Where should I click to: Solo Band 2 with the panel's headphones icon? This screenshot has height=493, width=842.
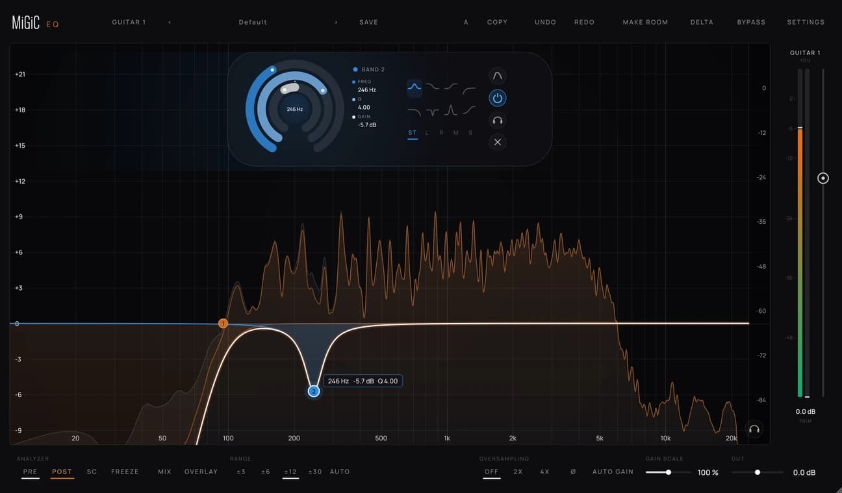(498, 120)
